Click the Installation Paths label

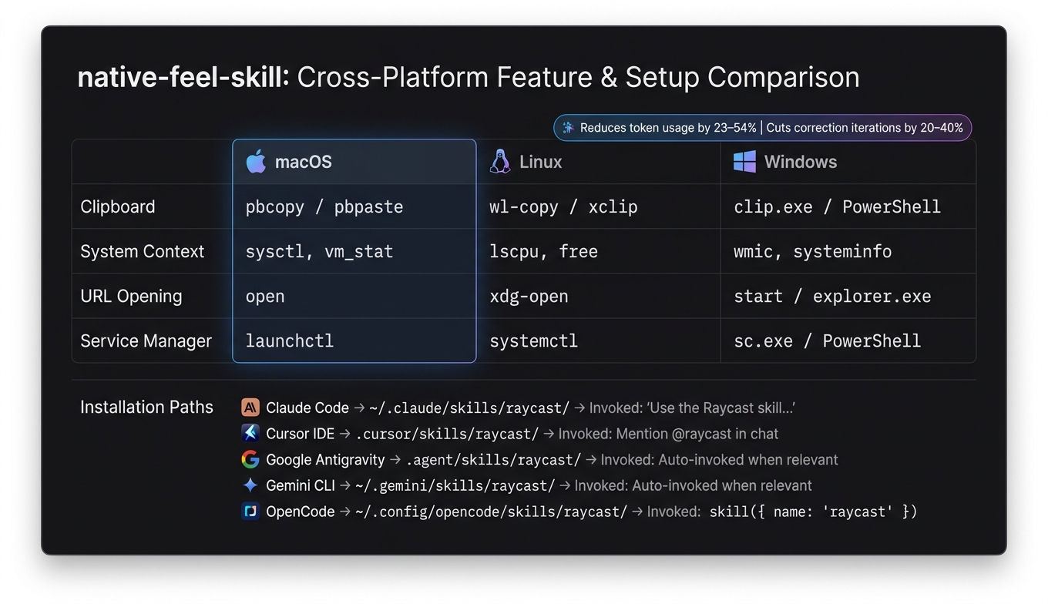(x=146, y=407)
